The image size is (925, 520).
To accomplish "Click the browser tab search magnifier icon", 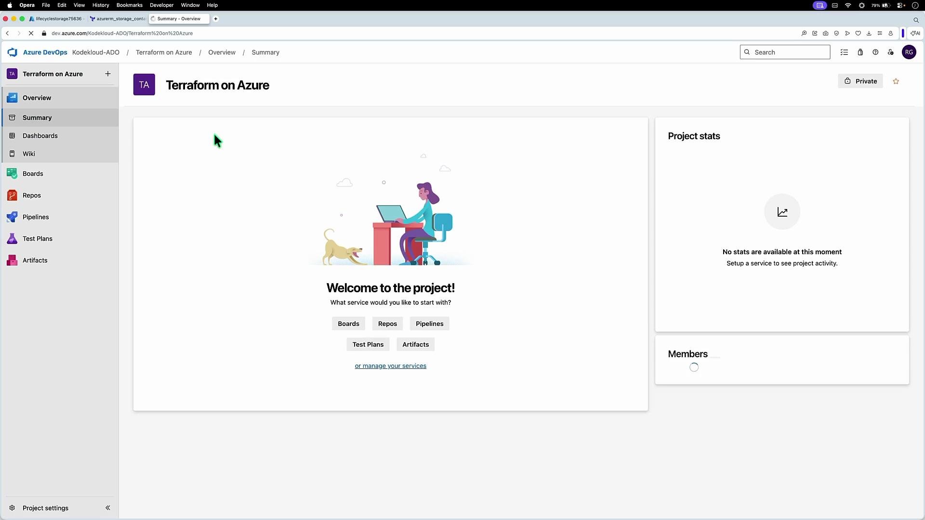I will (916, 20).
